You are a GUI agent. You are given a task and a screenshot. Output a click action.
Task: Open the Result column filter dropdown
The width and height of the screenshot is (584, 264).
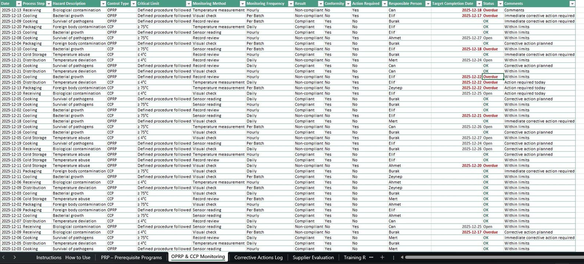tap(320, 4)
